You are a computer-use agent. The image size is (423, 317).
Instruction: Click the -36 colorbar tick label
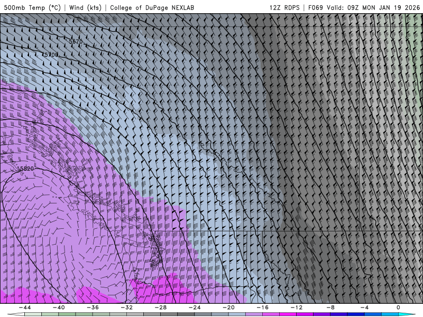click(x=93, y=307)
